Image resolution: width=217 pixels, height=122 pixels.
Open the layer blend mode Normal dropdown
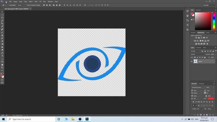pos(198,54)
